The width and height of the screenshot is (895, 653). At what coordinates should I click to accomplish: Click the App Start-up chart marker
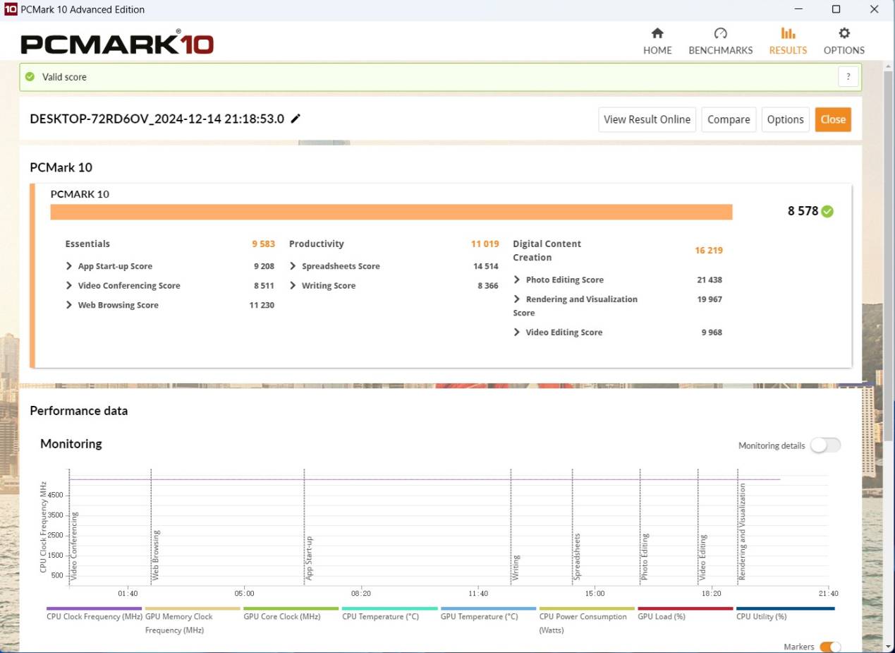309,558
